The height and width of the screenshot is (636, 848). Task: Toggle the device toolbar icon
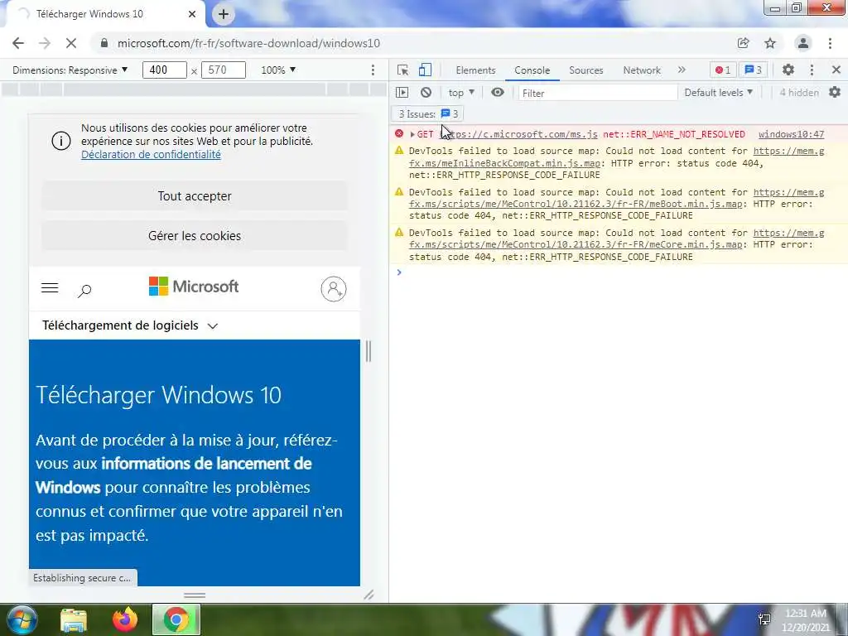click(x=425, y=70)
